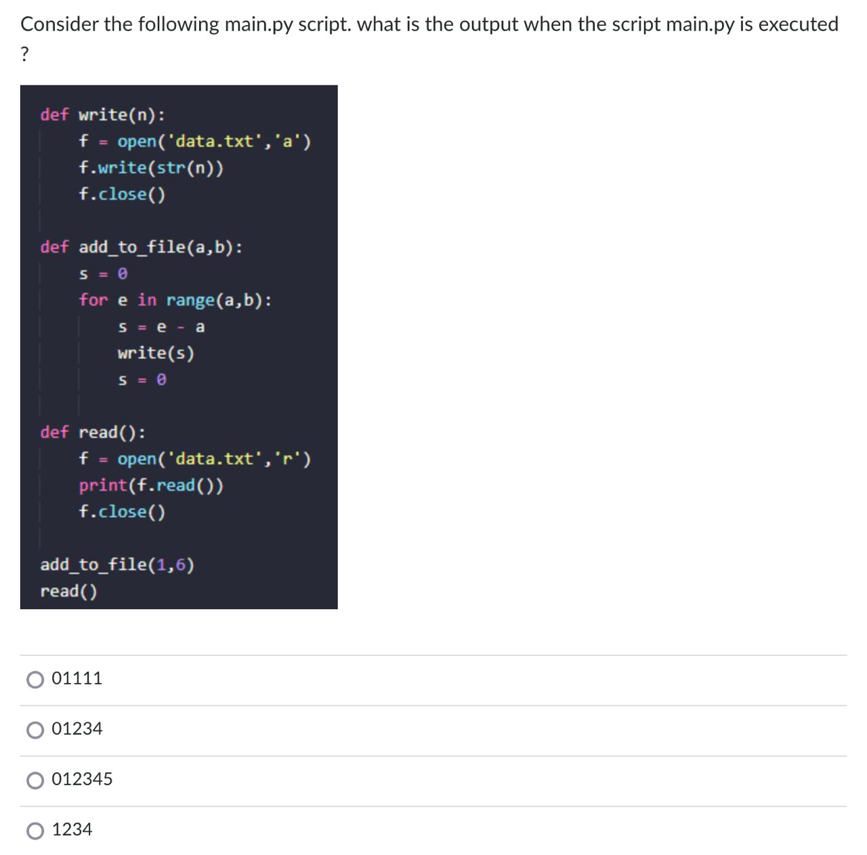
Task: Select the radio button for answer 01234
Action: (x=35, y=728)
